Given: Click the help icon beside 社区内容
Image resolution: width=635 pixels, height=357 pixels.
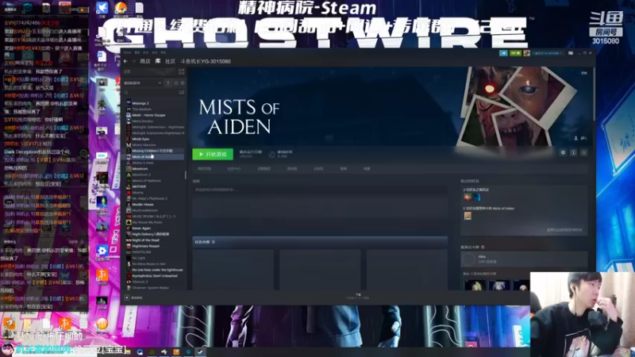Looking at the screenshot, I should (214, 242).
